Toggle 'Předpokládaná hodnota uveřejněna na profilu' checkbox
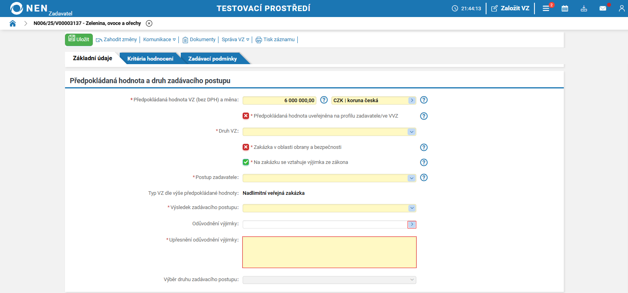Screen dimensions: 628x293 pyautogui.click(x=246, y=116)
